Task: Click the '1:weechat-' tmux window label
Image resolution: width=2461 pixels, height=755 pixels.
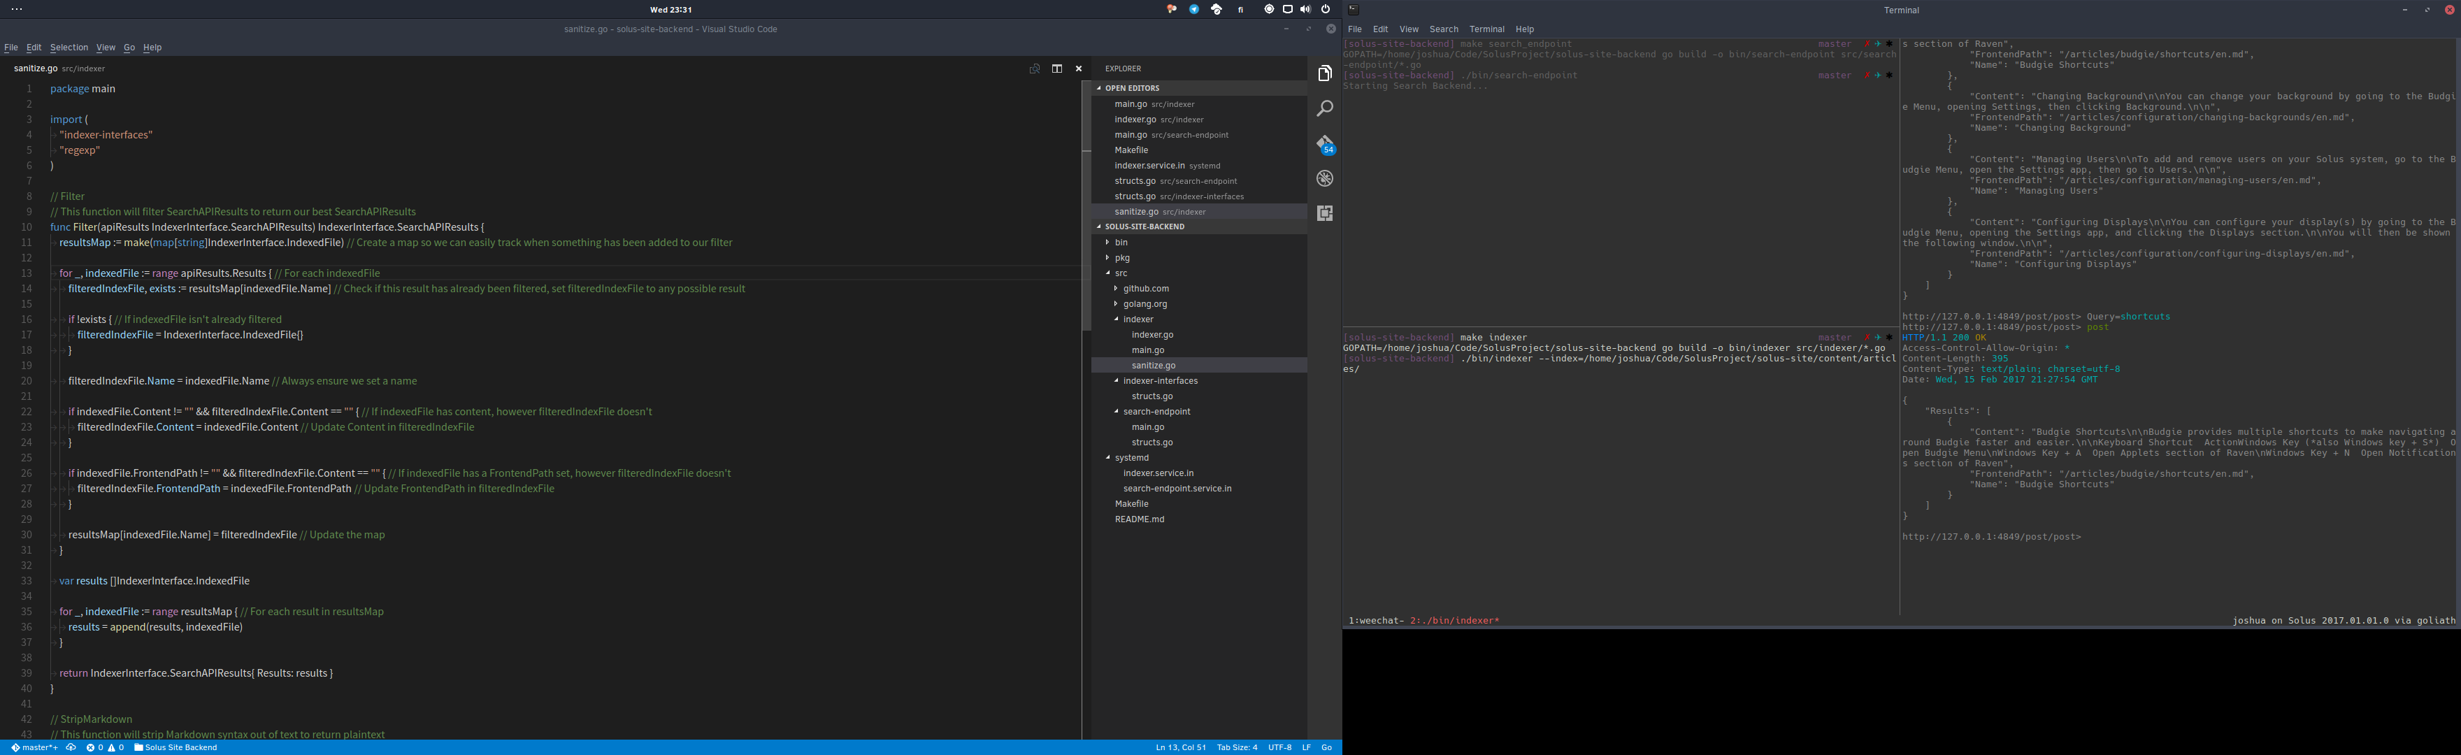Action: pos(1376,620)
